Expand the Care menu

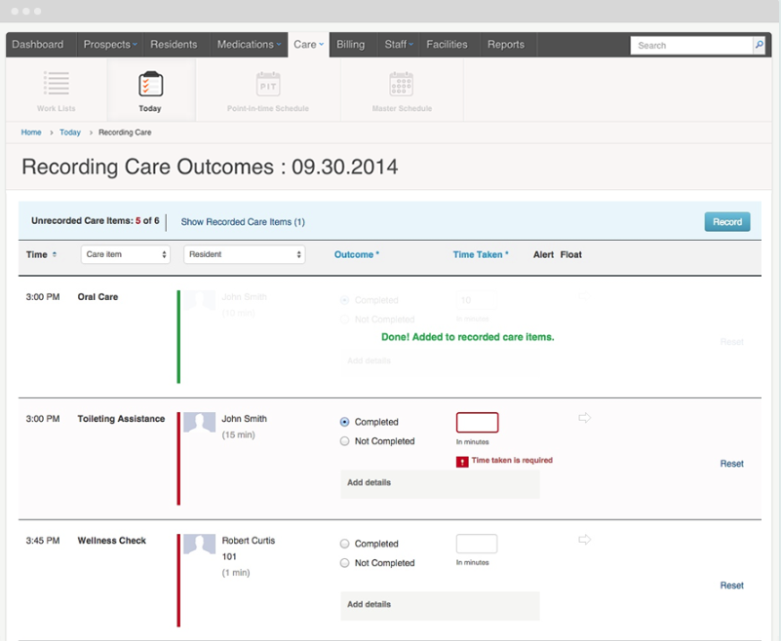click(x=309, y=45)
